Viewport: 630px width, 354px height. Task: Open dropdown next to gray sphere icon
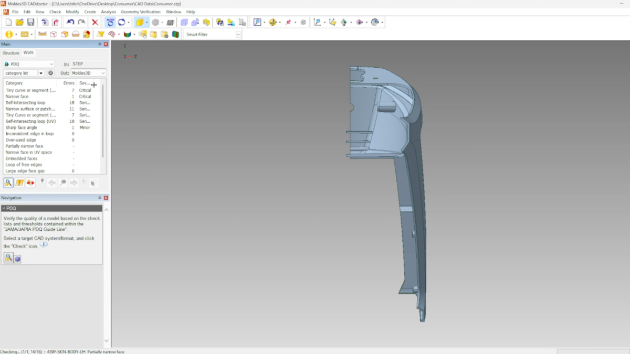[x=163, y=23]
